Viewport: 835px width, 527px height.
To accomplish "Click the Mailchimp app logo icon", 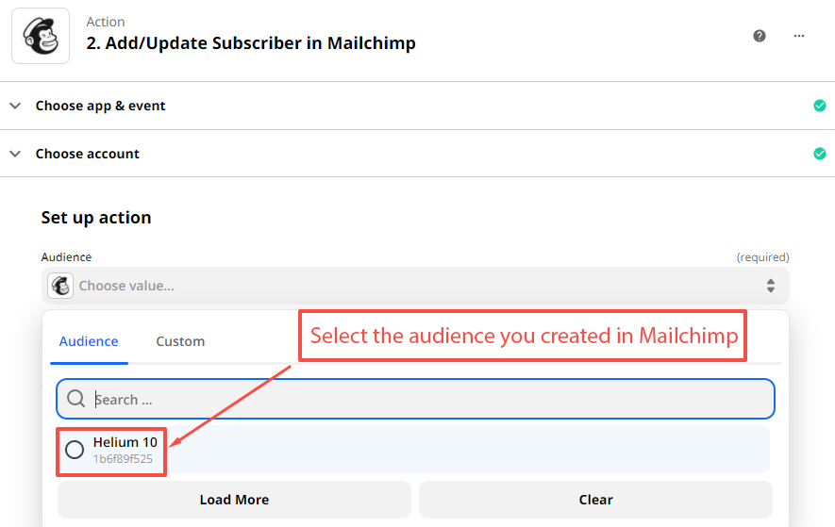I will (40, 36).
